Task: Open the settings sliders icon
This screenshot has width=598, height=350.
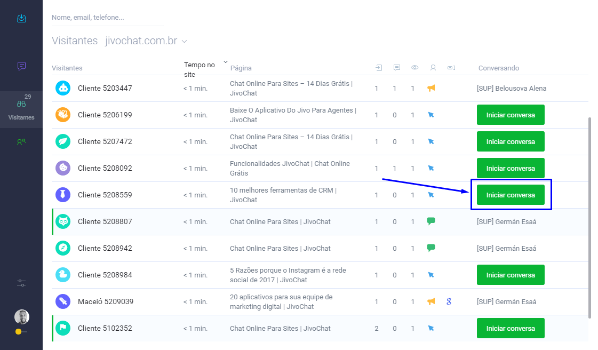Action: click(x=21, y=283)
